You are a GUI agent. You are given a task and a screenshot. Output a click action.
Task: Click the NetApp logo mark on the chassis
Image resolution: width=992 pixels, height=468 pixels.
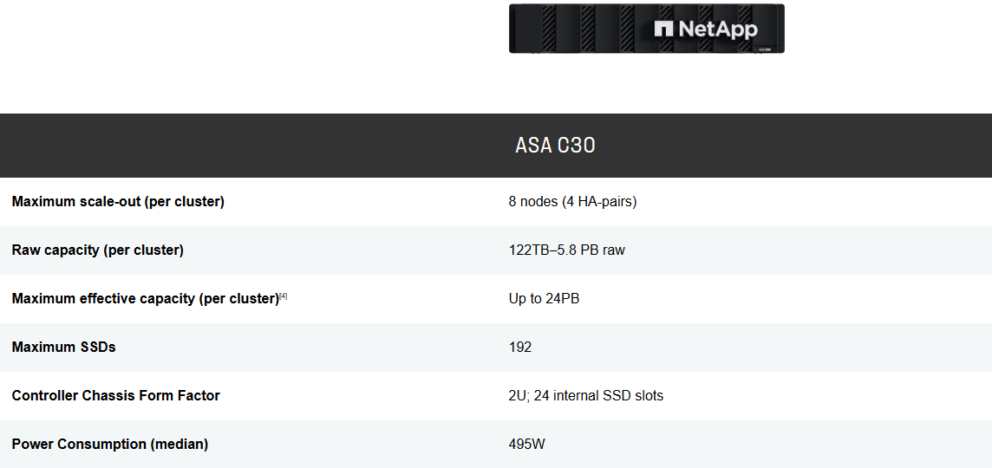[663, 29]
